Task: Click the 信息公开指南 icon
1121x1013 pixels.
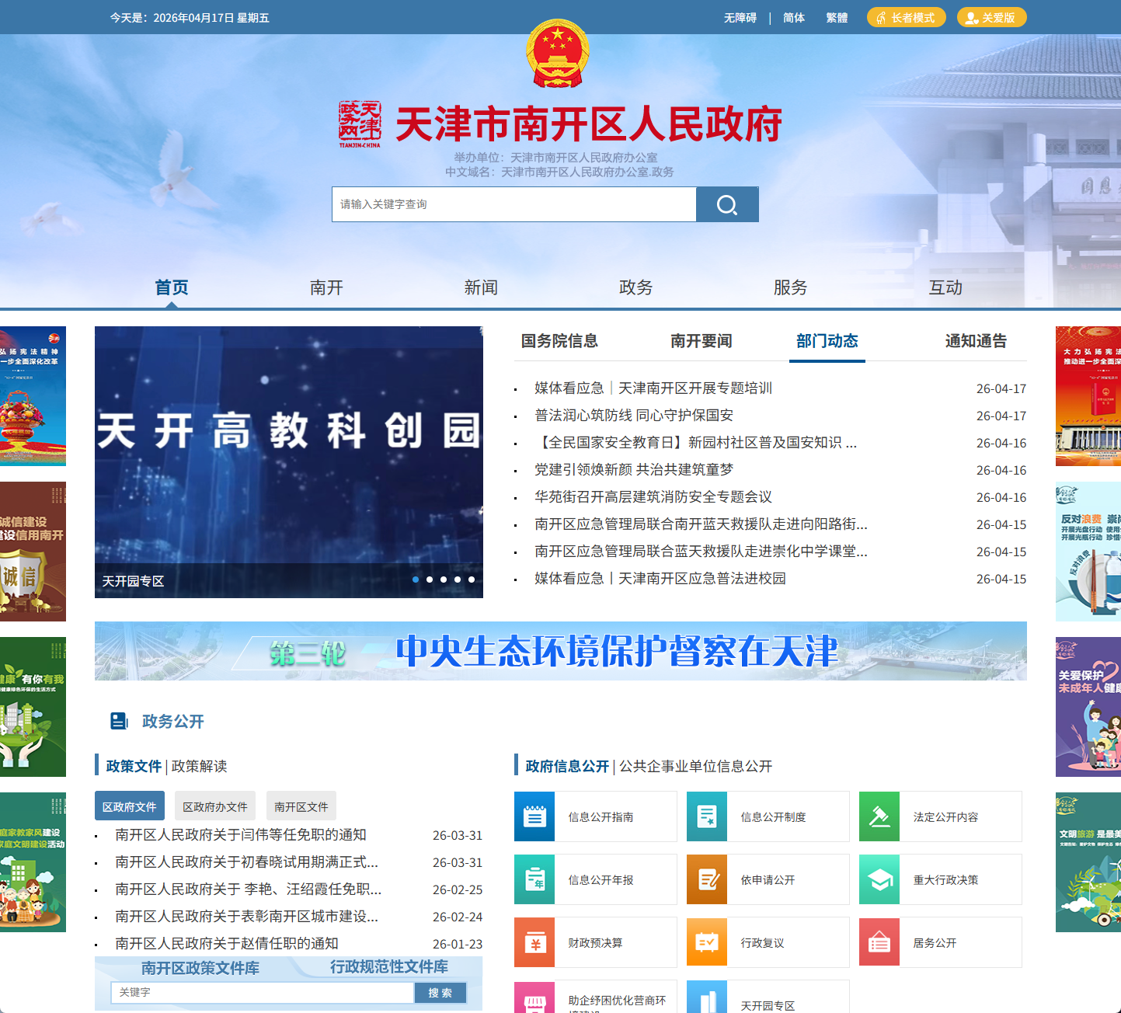Action: click(534, 816)
